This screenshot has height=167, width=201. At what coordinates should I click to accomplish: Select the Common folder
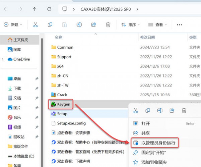tap(62, 47)
